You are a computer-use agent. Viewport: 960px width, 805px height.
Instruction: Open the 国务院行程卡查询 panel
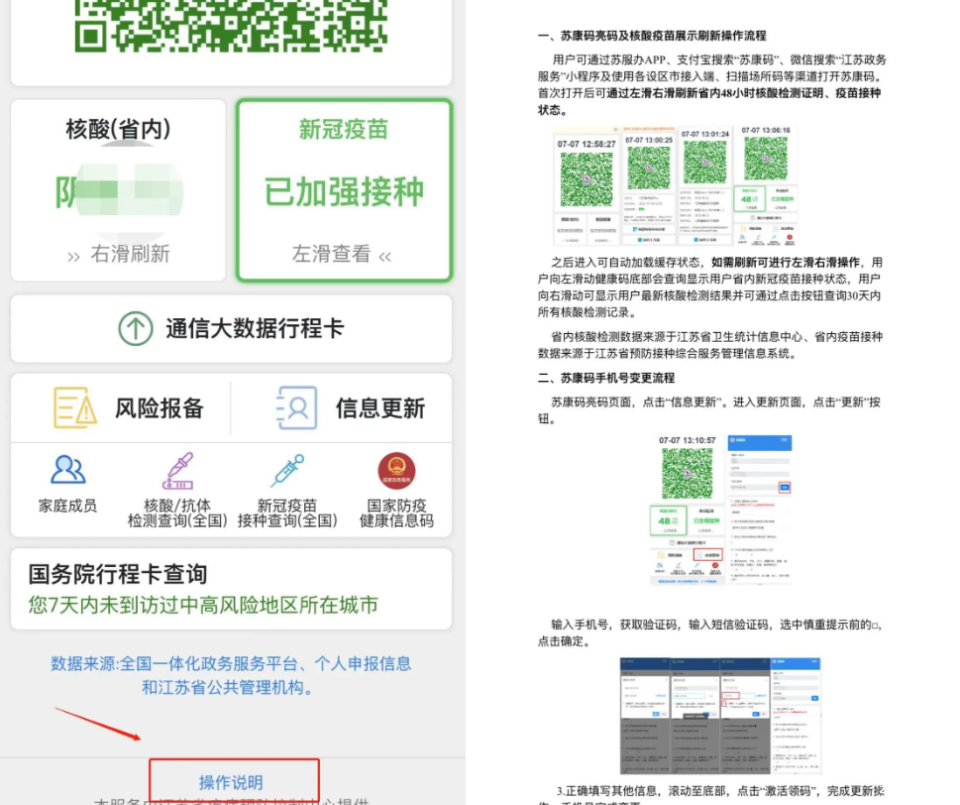tap(231, 589)
